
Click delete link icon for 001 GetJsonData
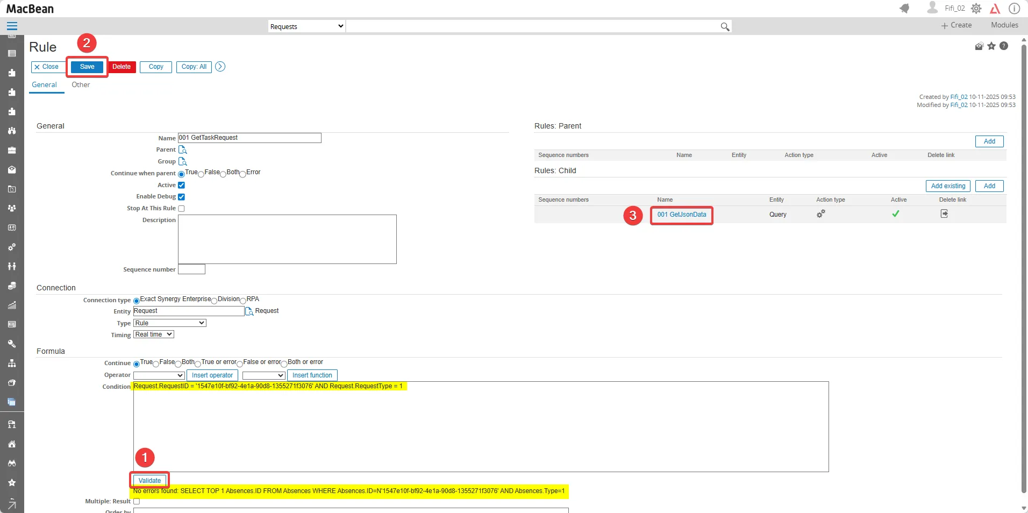[944, 214]
